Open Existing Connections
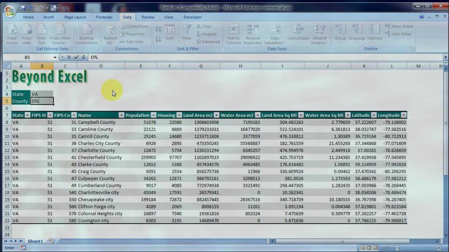449x252 pixels. 87,34
